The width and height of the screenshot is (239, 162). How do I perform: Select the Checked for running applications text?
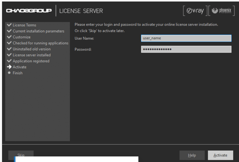pos(41,43)
